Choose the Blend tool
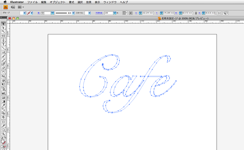The height and width of the screenshot is (150, 244). 3,109
